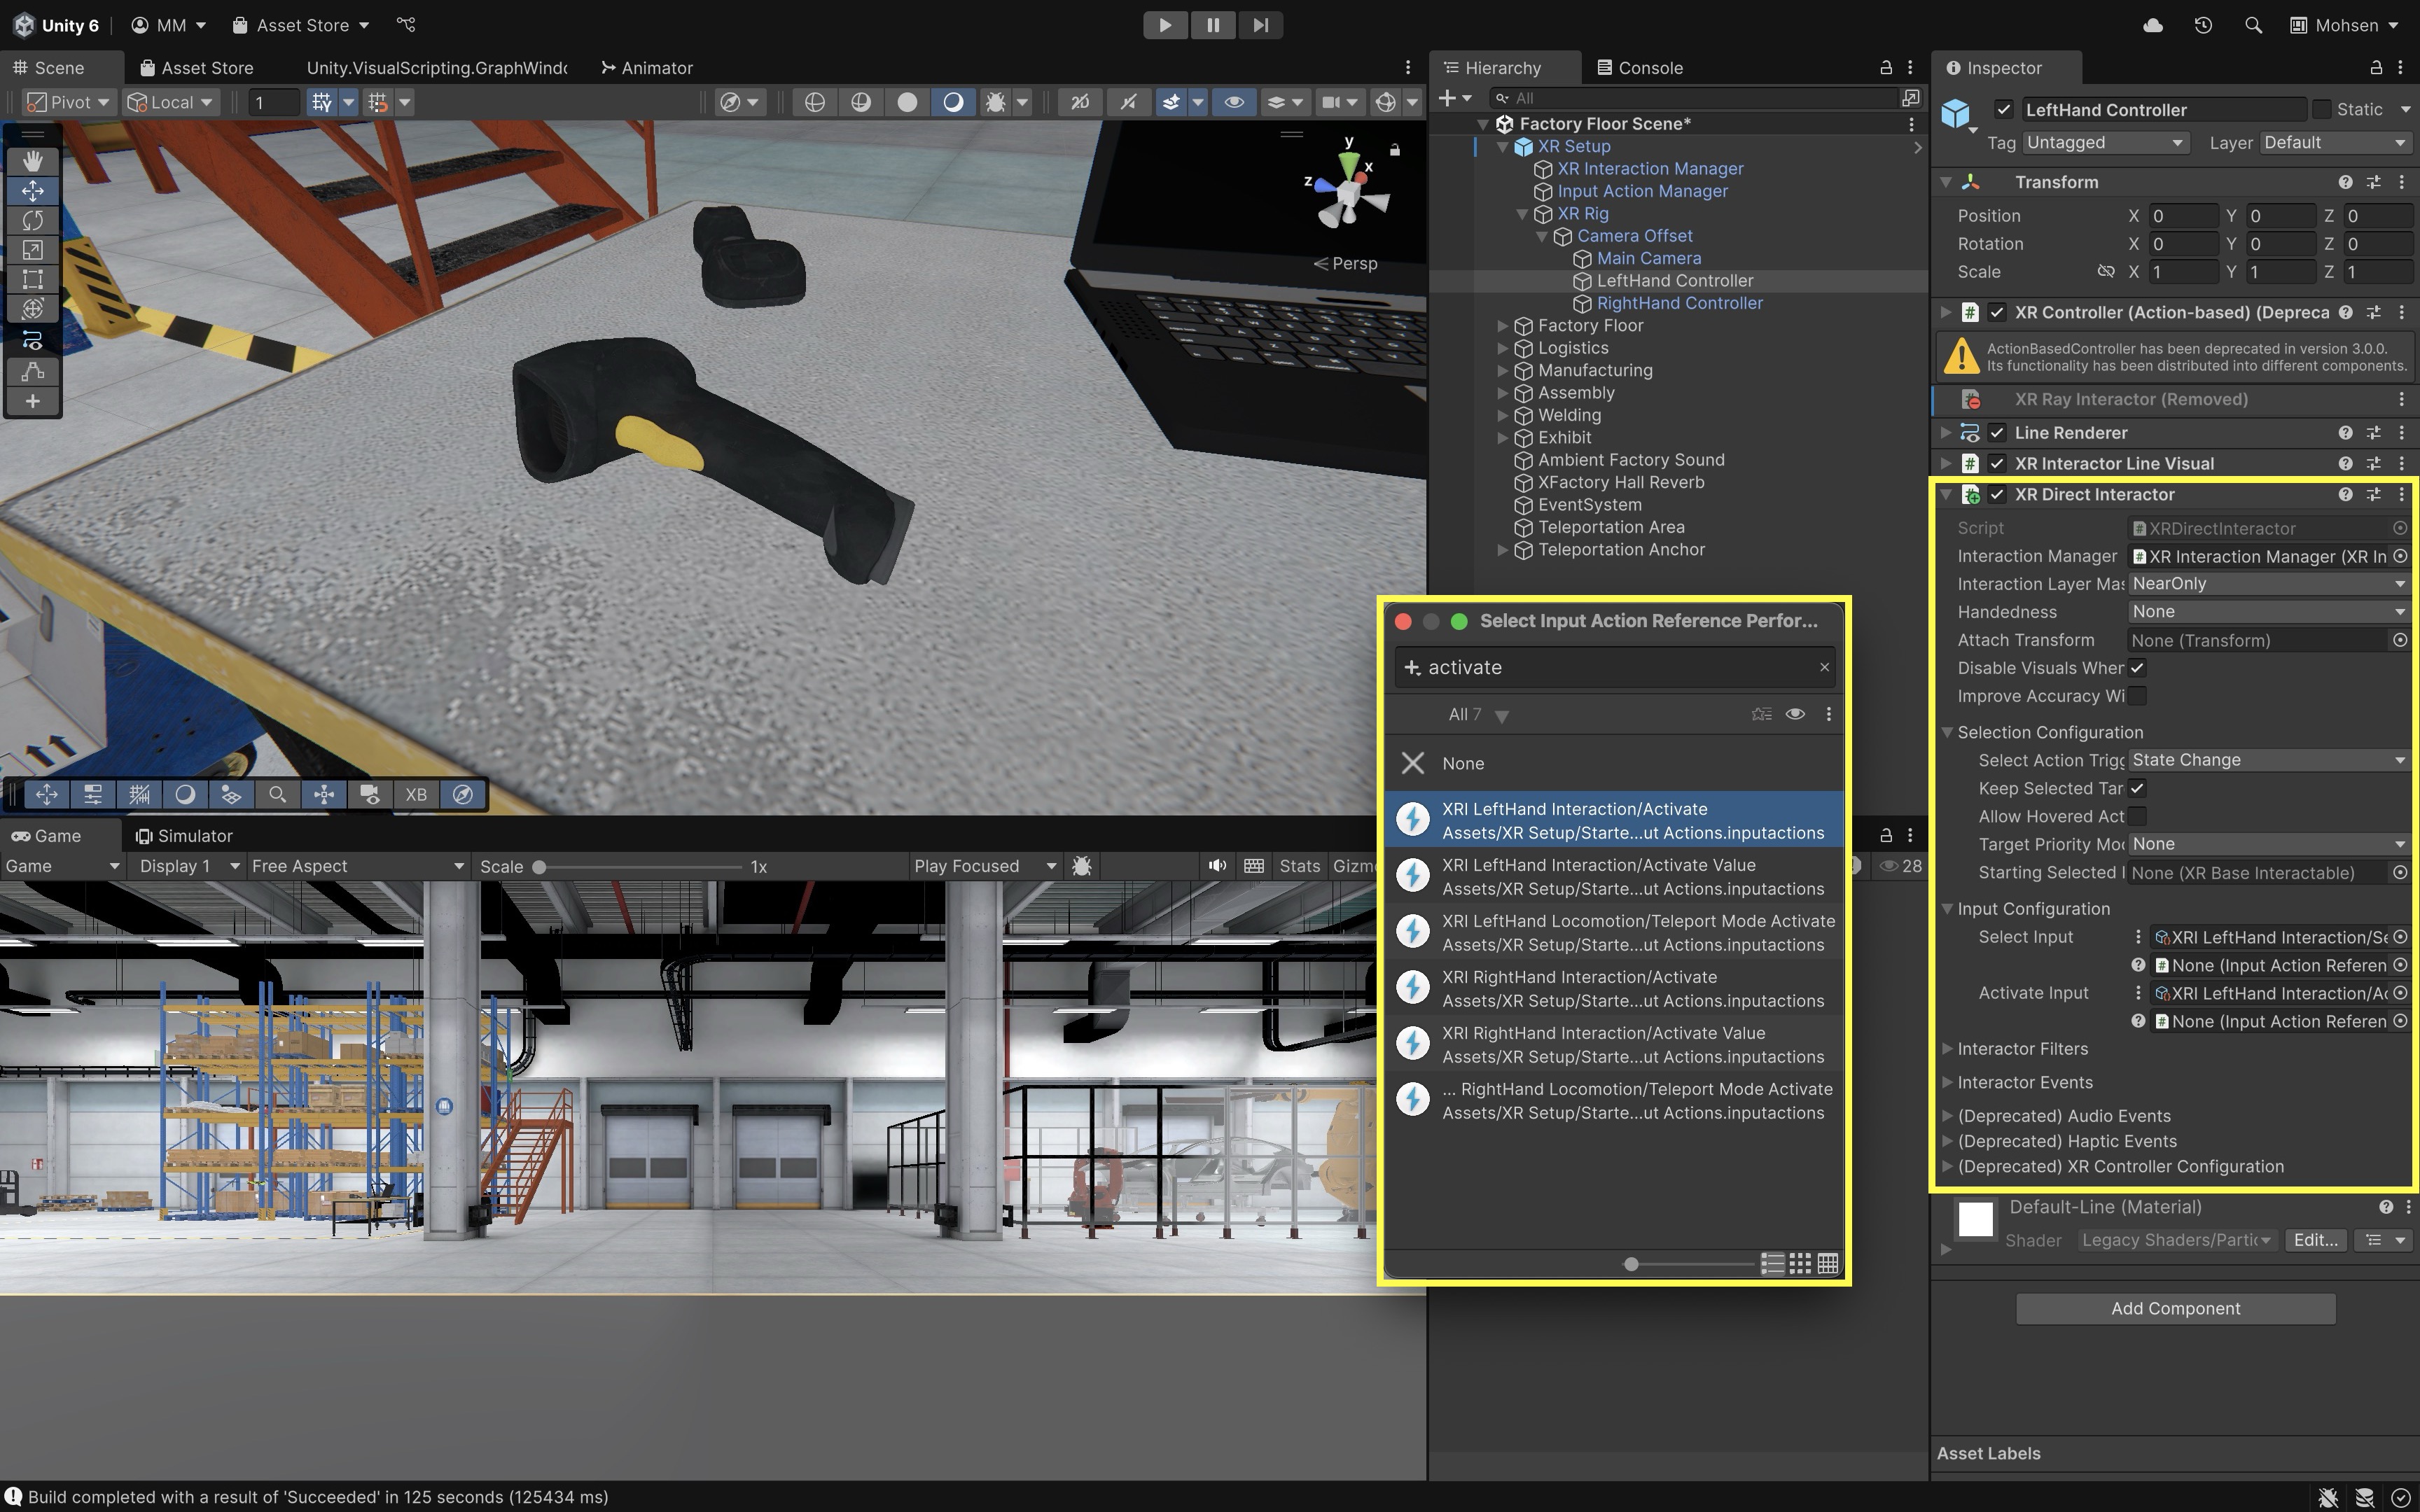This screenshot has width=2420, height=1512.
Task: Switch to the Console tab
Action: coord(1640,68)
